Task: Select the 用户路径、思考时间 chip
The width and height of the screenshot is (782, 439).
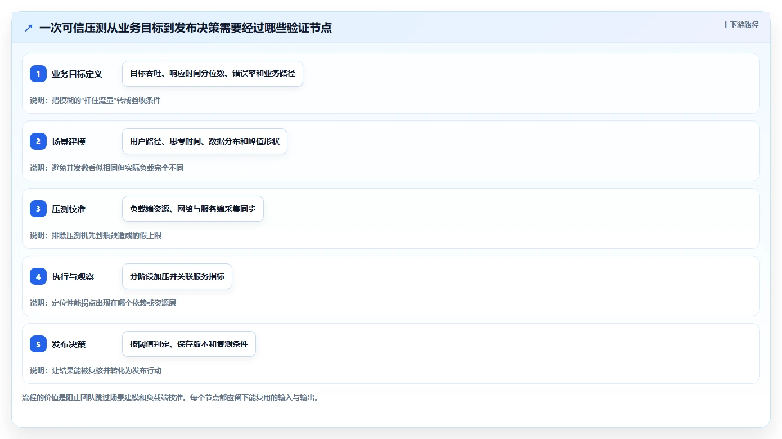Action: click(x=205, y=141)
